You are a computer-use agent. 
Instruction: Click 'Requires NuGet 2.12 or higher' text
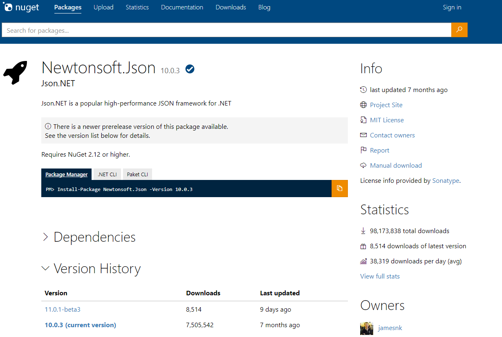pos(86,154)
